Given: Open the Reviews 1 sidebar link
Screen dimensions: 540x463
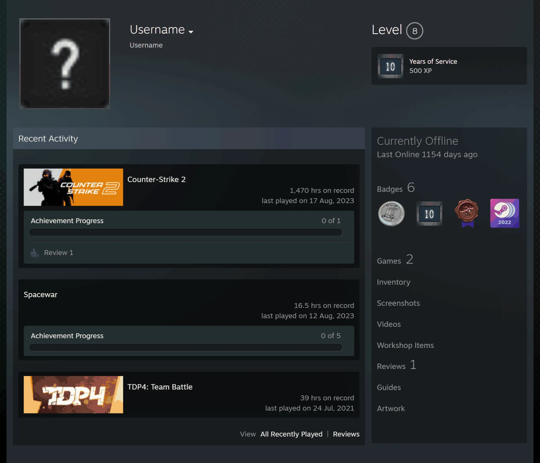Looking at the screenshot, I should (x=397, y=365).
